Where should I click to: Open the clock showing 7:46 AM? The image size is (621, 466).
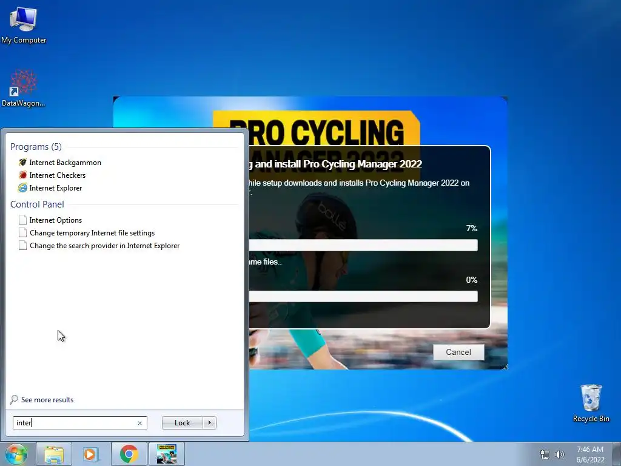[x=590, y=454]
